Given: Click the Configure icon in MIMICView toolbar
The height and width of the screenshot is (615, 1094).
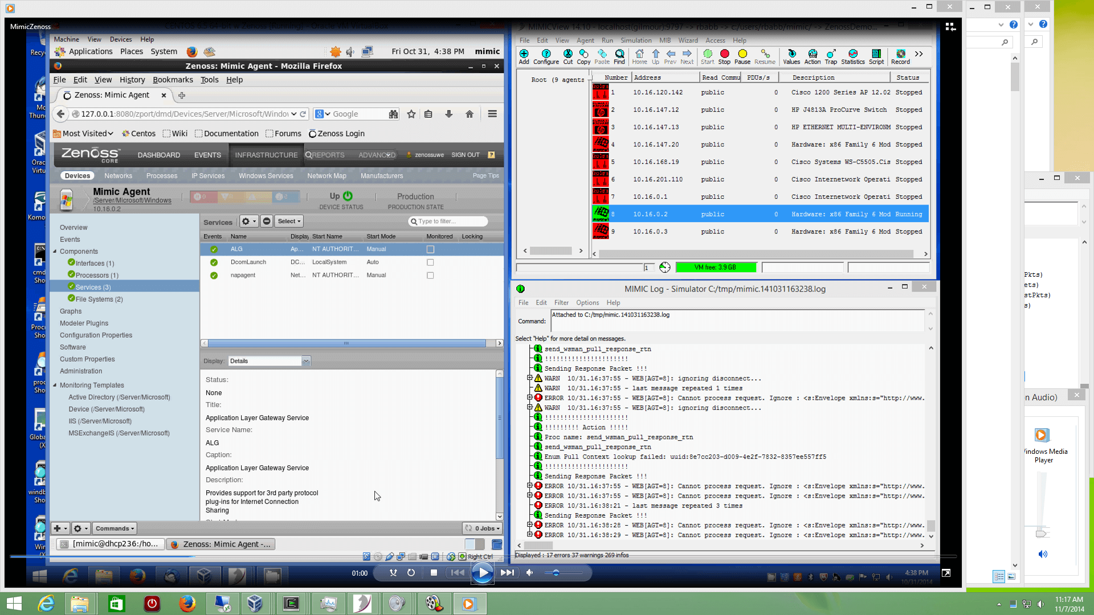Looking at the screenshot, I should coord(546,56).
